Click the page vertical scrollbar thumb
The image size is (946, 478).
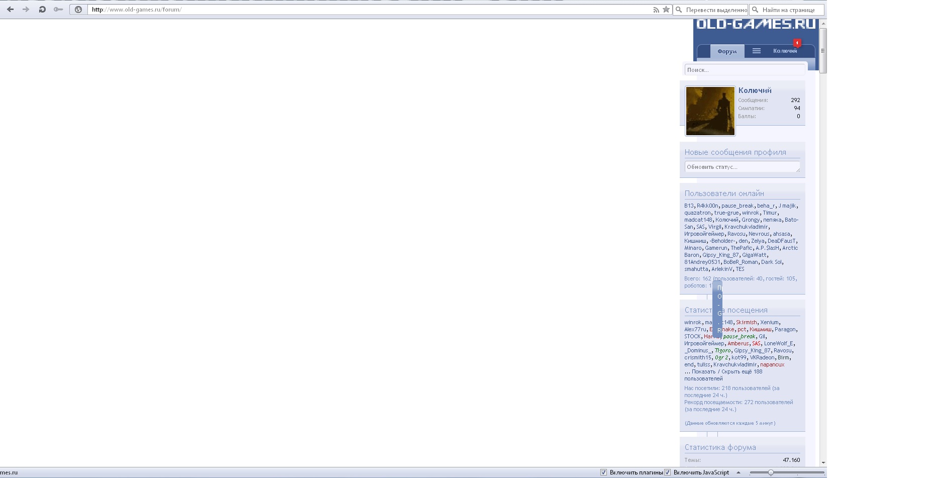823,51
